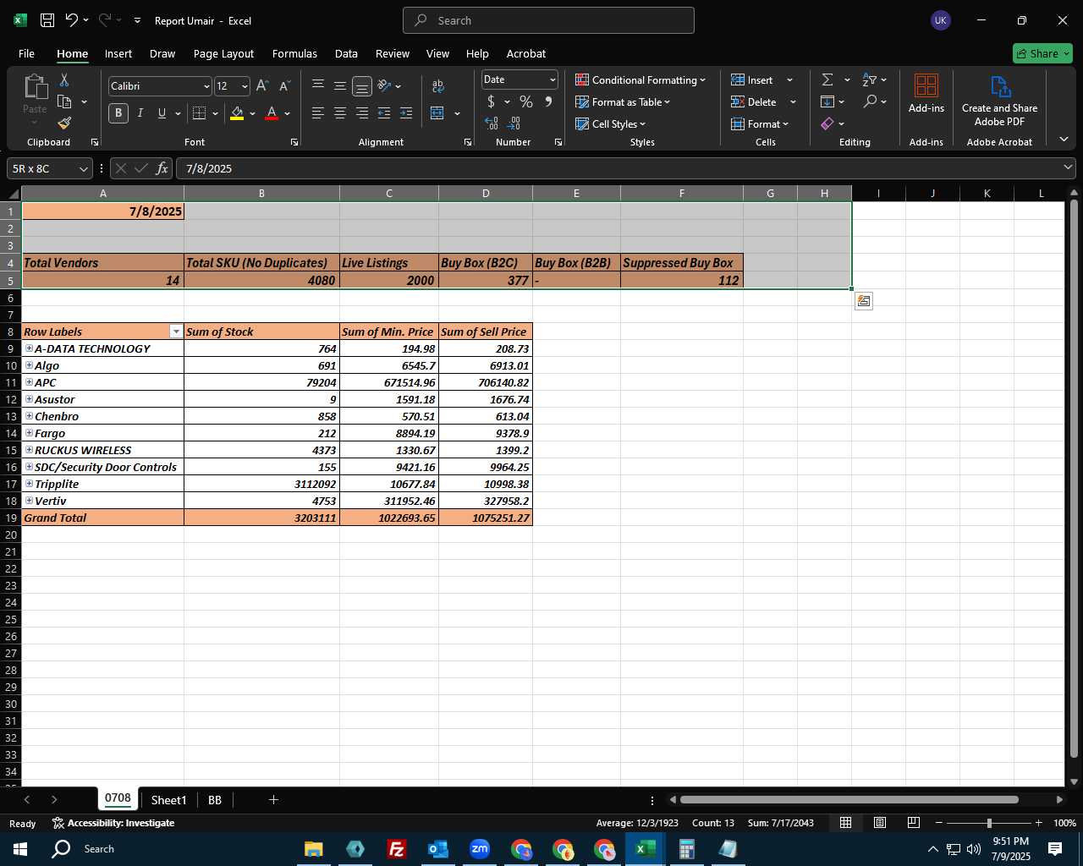
Task: Apply red Font Color
Action: (272, 112)
